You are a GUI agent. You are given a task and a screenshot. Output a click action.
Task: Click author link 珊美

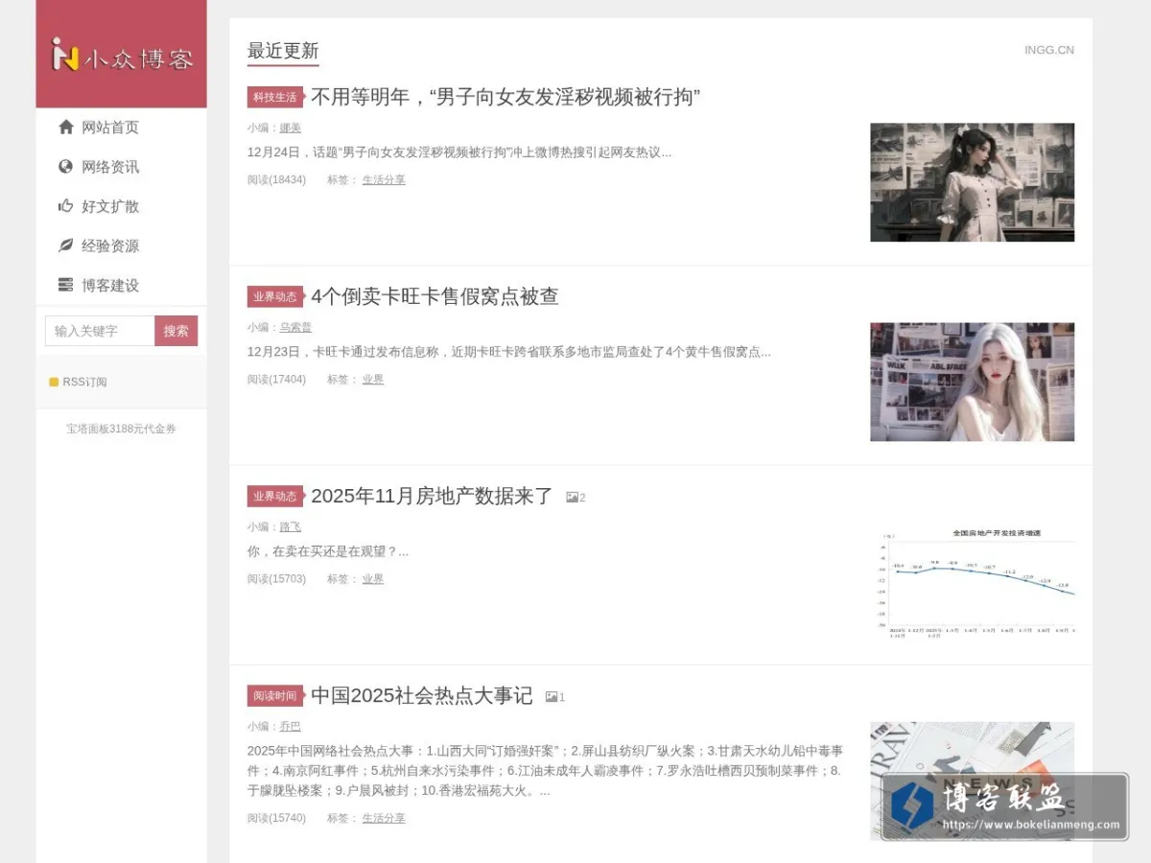(x=291, y=128)
